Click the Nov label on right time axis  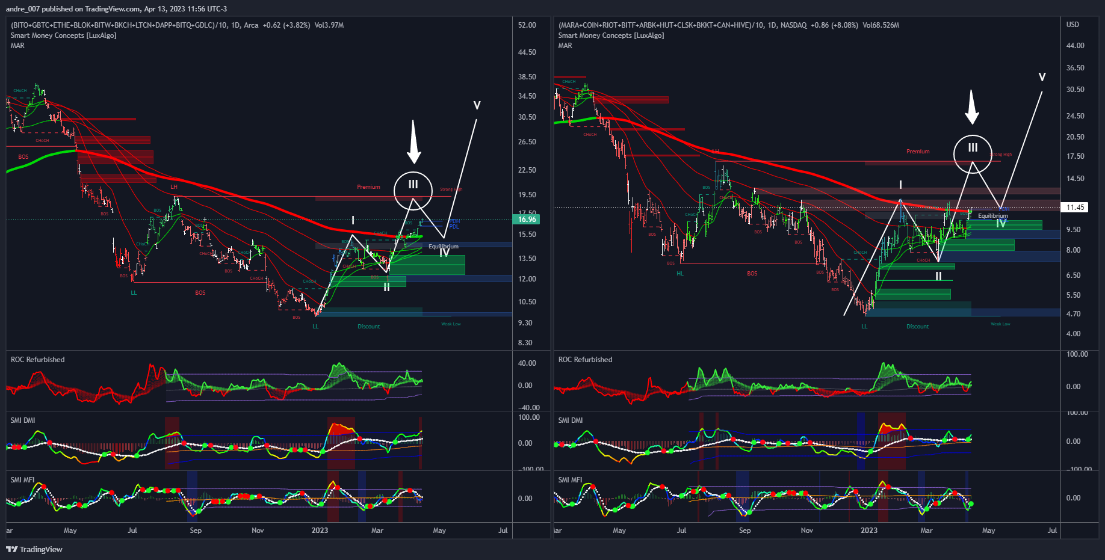point(807,531)
